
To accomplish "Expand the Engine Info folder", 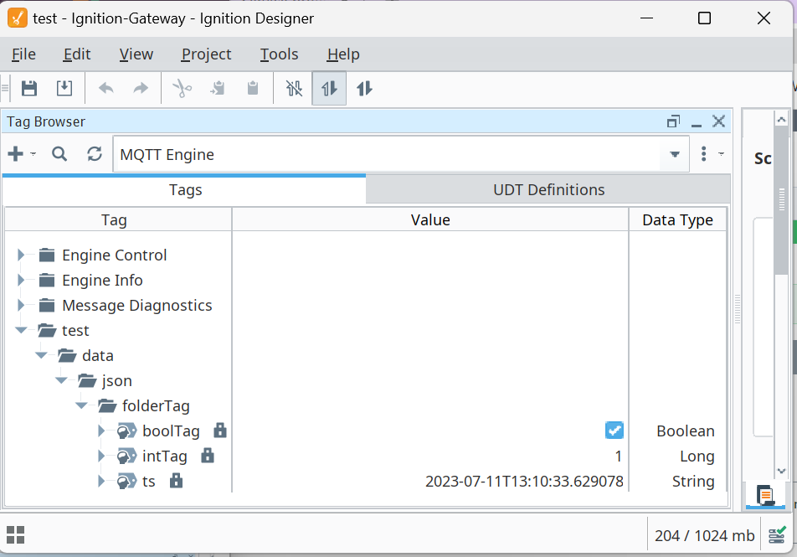I will (20, 280).
